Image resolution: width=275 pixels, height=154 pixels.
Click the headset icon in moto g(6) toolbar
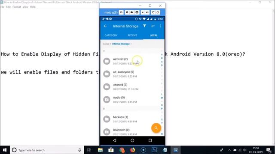coord(121,12)
